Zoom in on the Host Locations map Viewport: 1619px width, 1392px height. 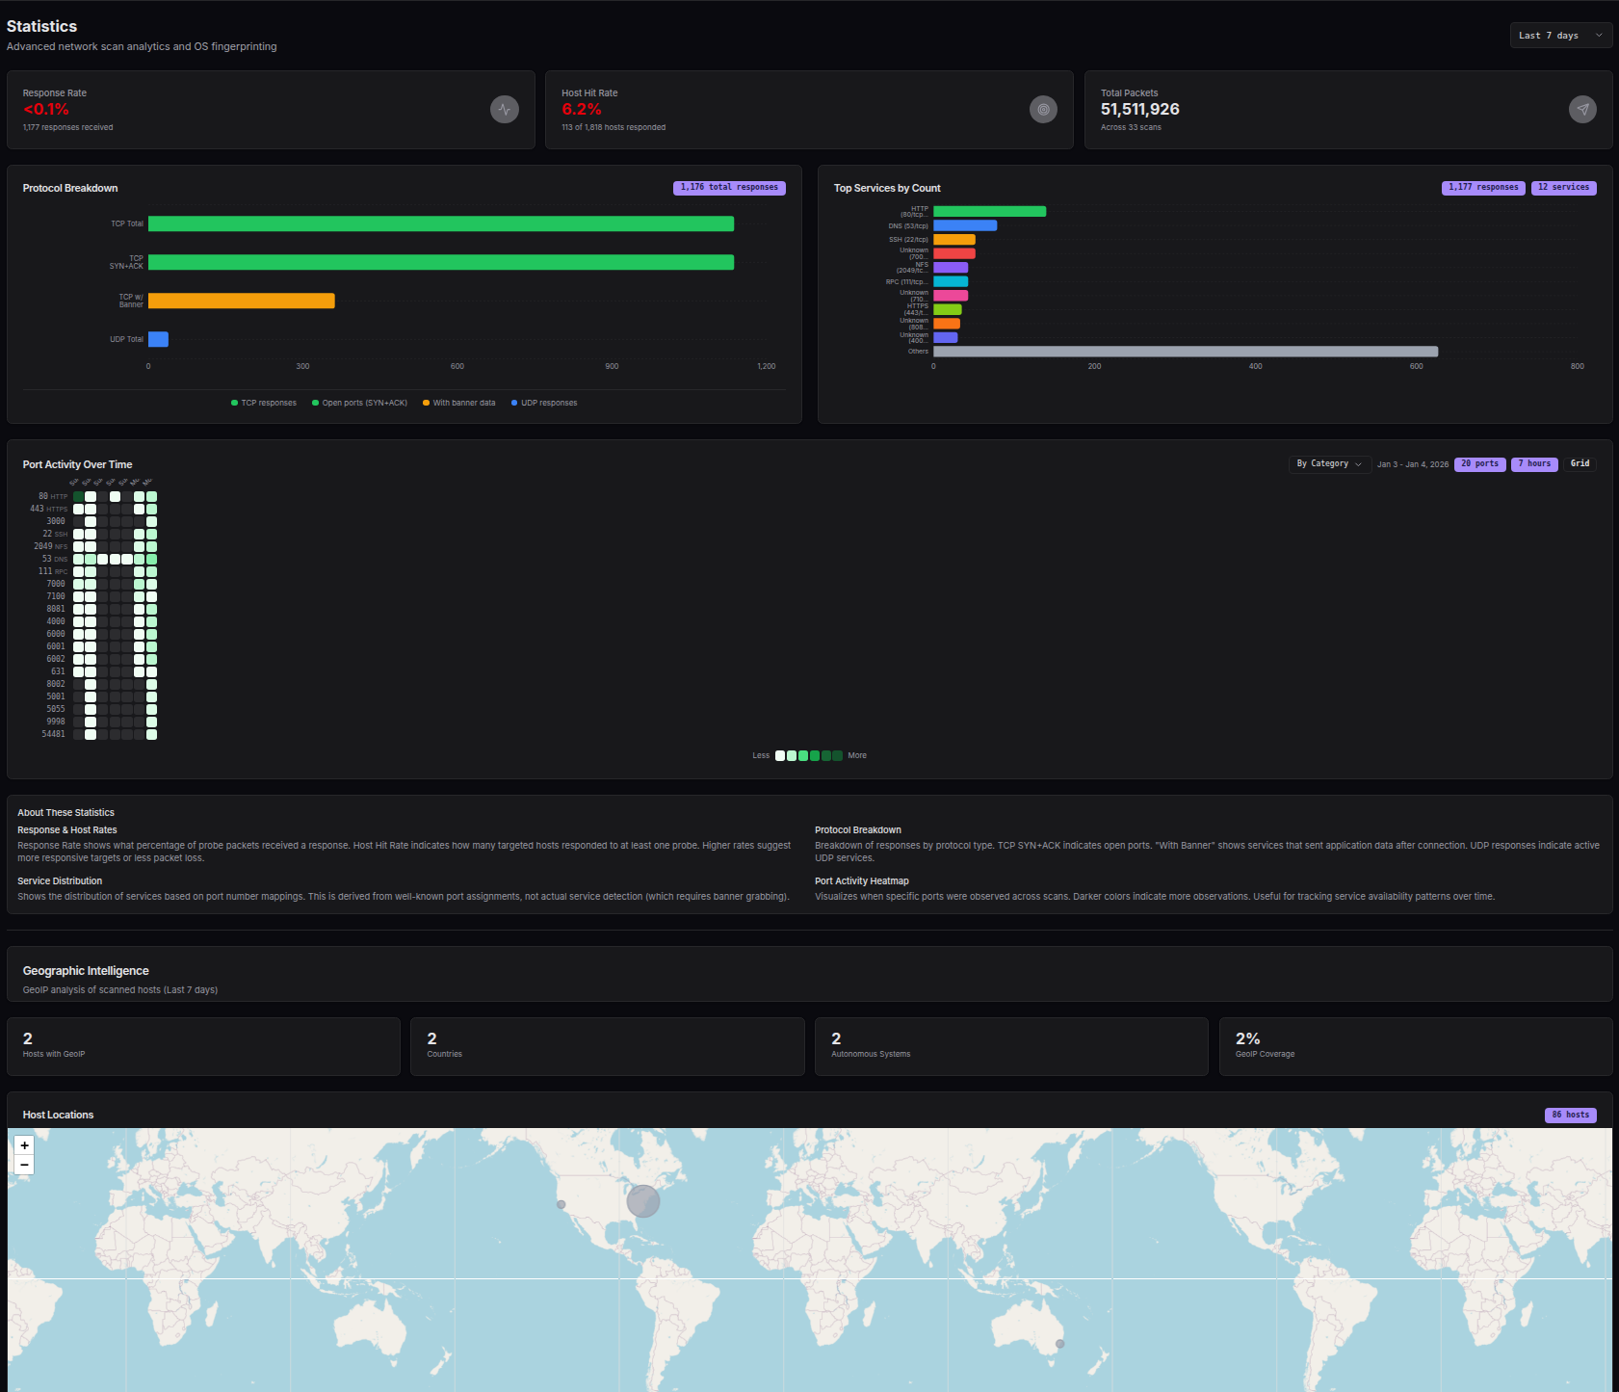point(24,1144)
